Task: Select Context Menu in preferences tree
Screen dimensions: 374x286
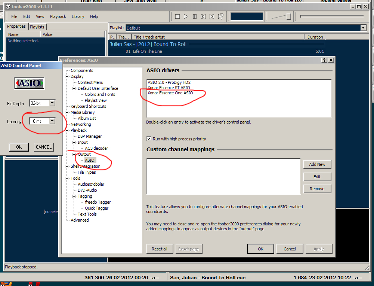Action: click(x=90, y=82)
